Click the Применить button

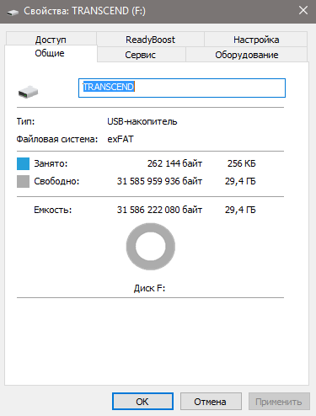[279, 402]
